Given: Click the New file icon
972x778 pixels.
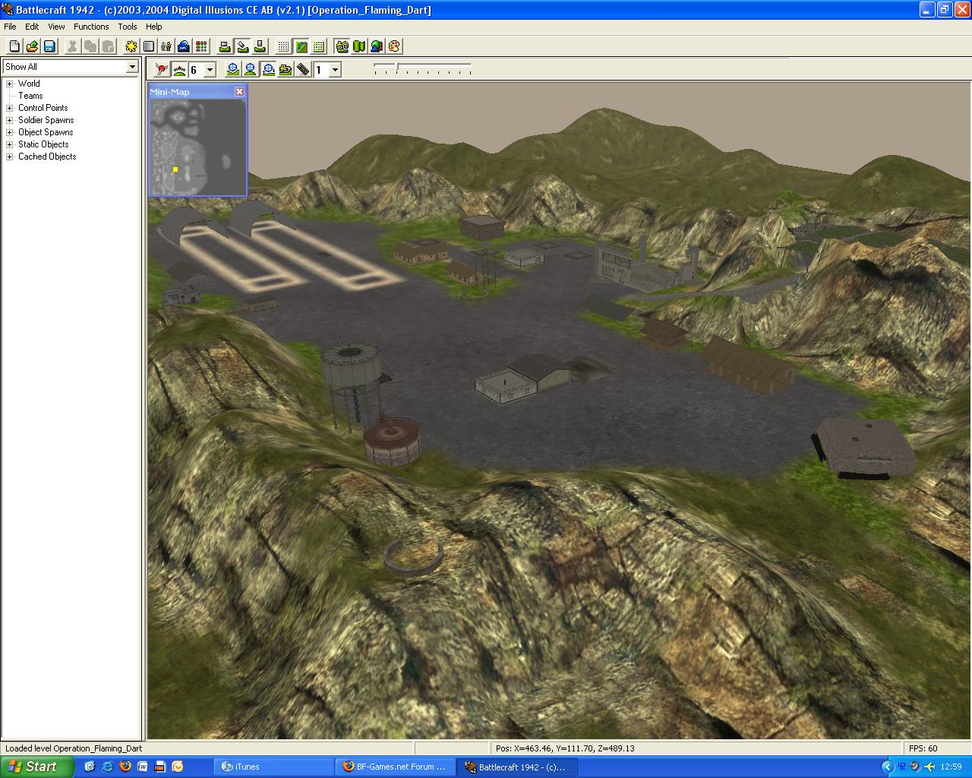Looking at the screenshot, I should coord(14,46).
